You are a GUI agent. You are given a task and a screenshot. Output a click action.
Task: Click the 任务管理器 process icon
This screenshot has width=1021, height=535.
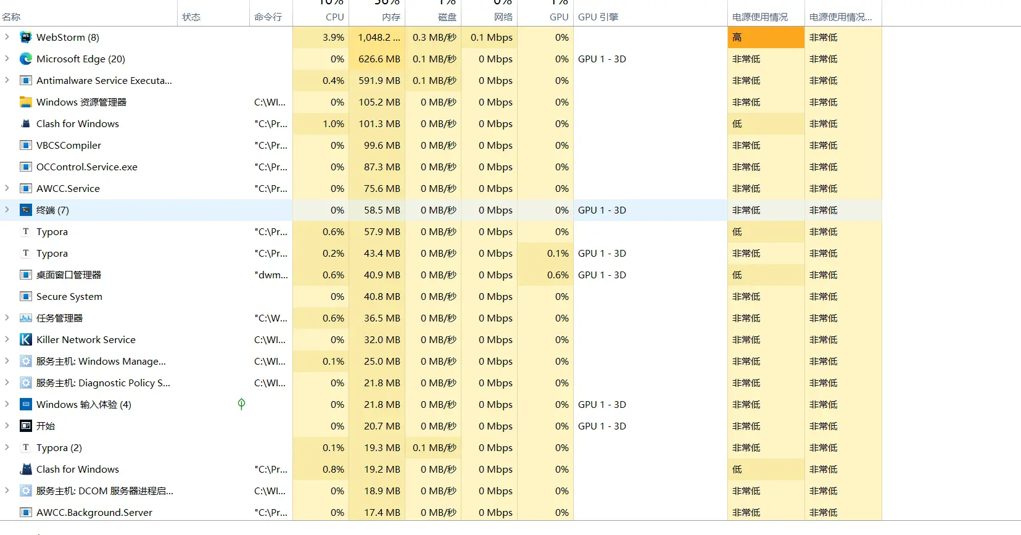[26, 318]
